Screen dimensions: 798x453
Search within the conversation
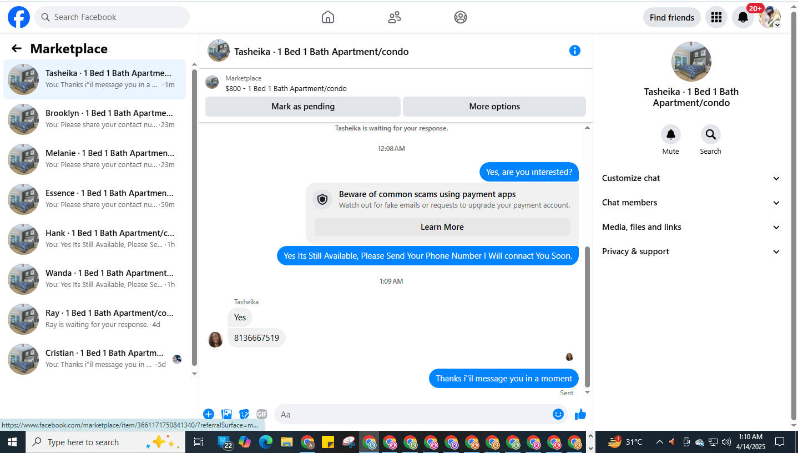710,134
